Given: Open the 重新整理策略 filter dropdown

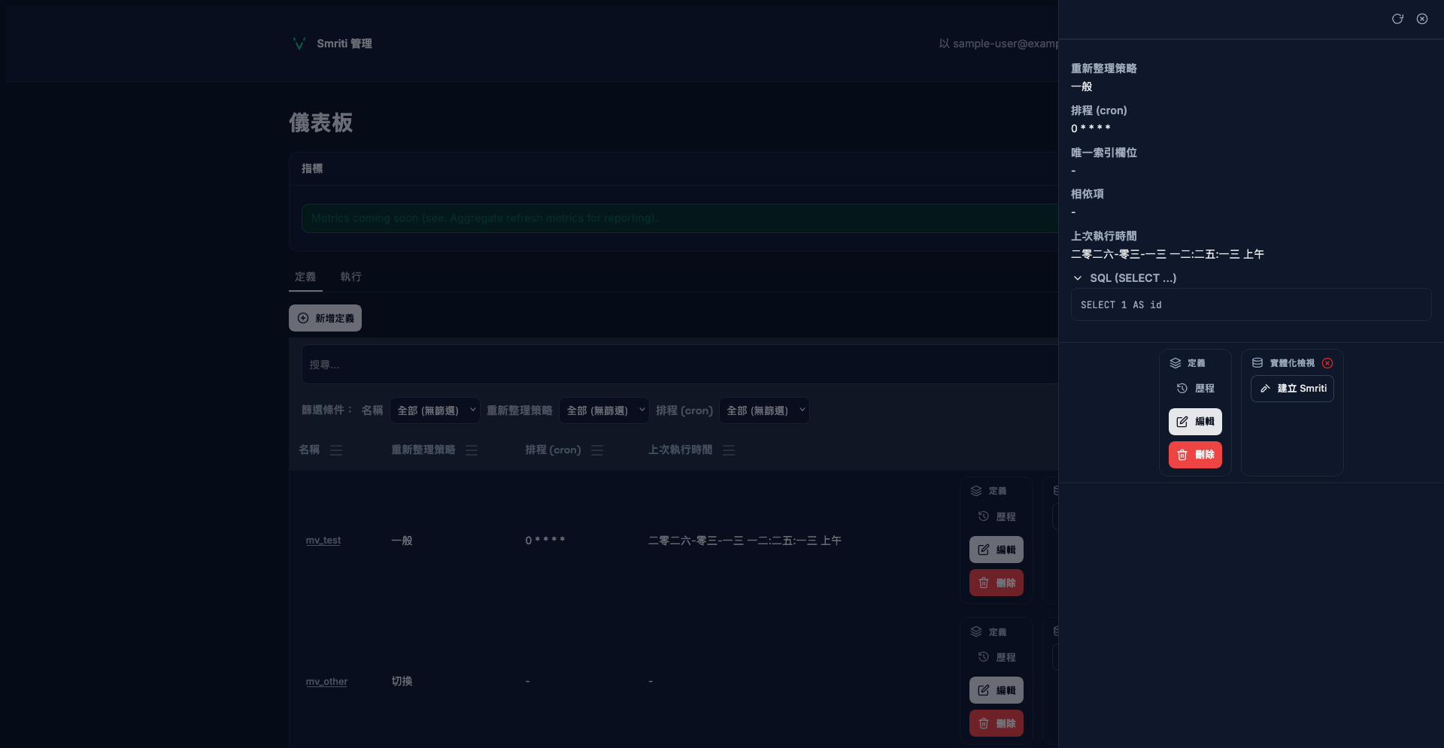Looking at the screenshot, I should 604,410.
